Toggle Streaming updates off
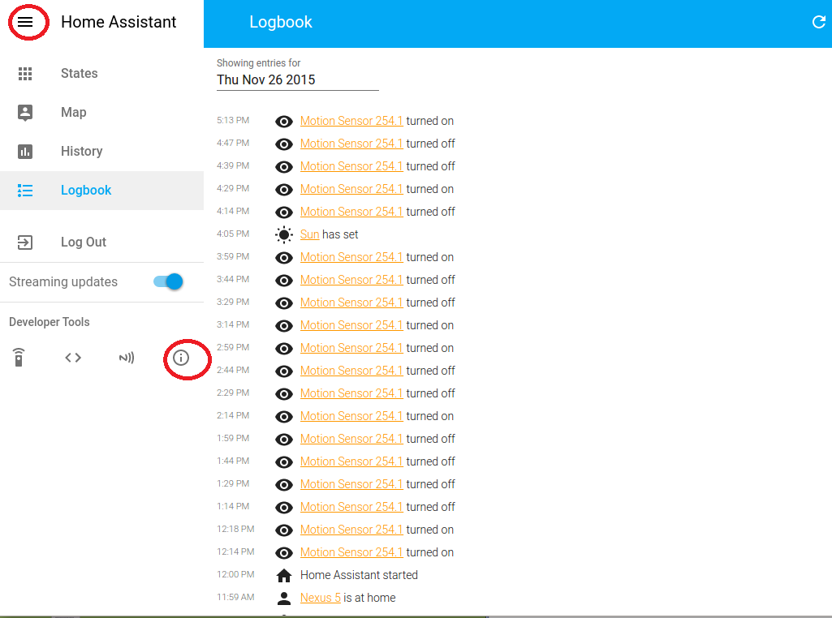 click(x=166, y=281)
